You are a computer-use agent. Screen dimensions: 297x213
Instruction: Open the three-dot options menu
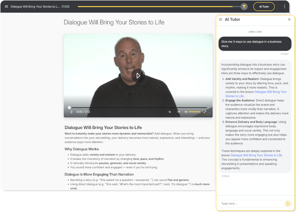pyautogui.click(x=284, y=7)
